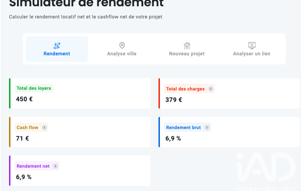Click the Cash flow label badge
301x191 pixels.
pyautogui.click(x=27, y=128)
